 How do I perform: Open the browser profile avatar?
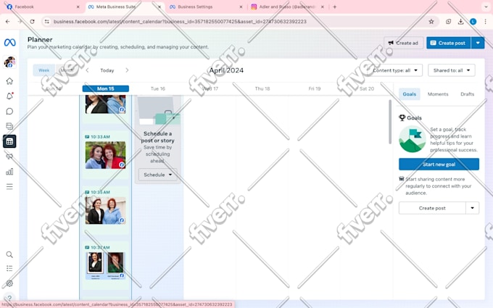473,21
